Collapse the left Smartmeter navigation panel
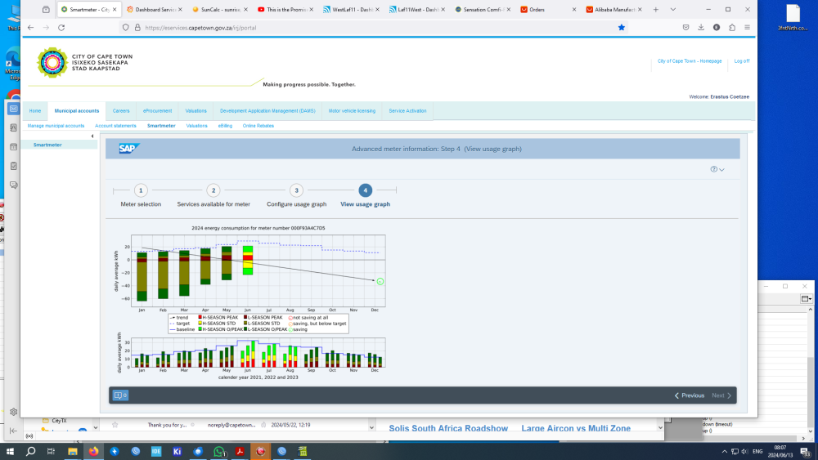Image resolution: width=818 pixels, height=460 pixels. pos(92,136)
